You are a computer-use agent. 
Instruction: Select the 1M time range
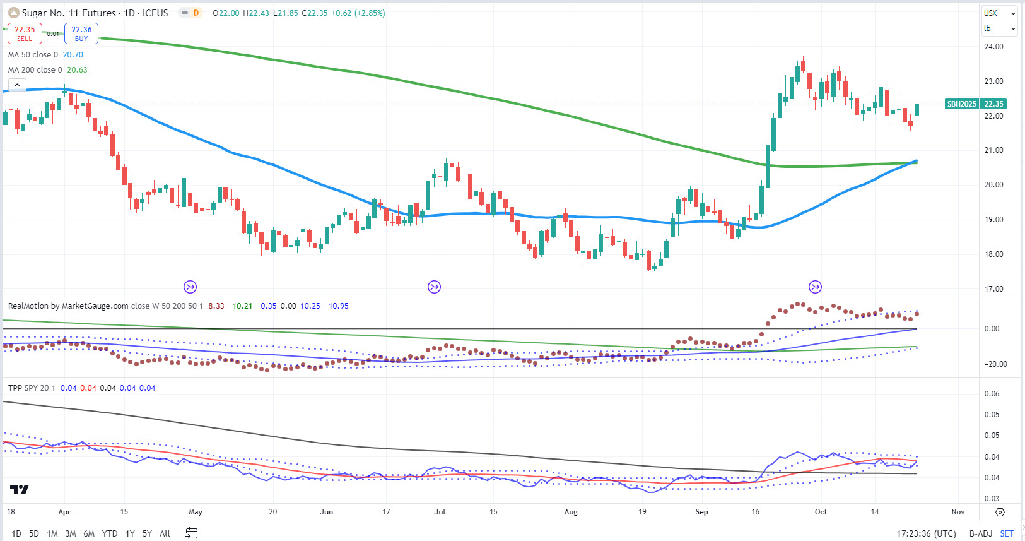tap(52, 533)
